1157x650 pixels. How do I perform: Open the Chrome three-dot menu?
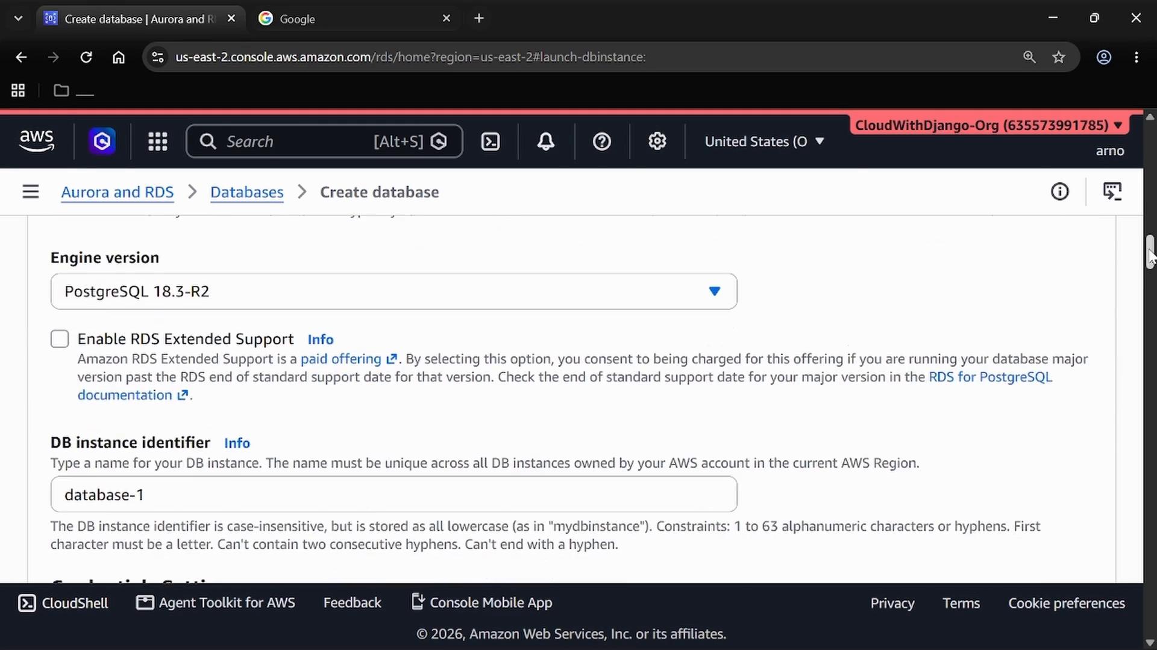pos(1137,57)
